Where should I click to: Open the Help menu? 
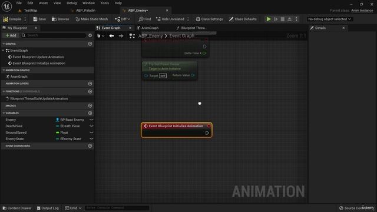point(118,3)
